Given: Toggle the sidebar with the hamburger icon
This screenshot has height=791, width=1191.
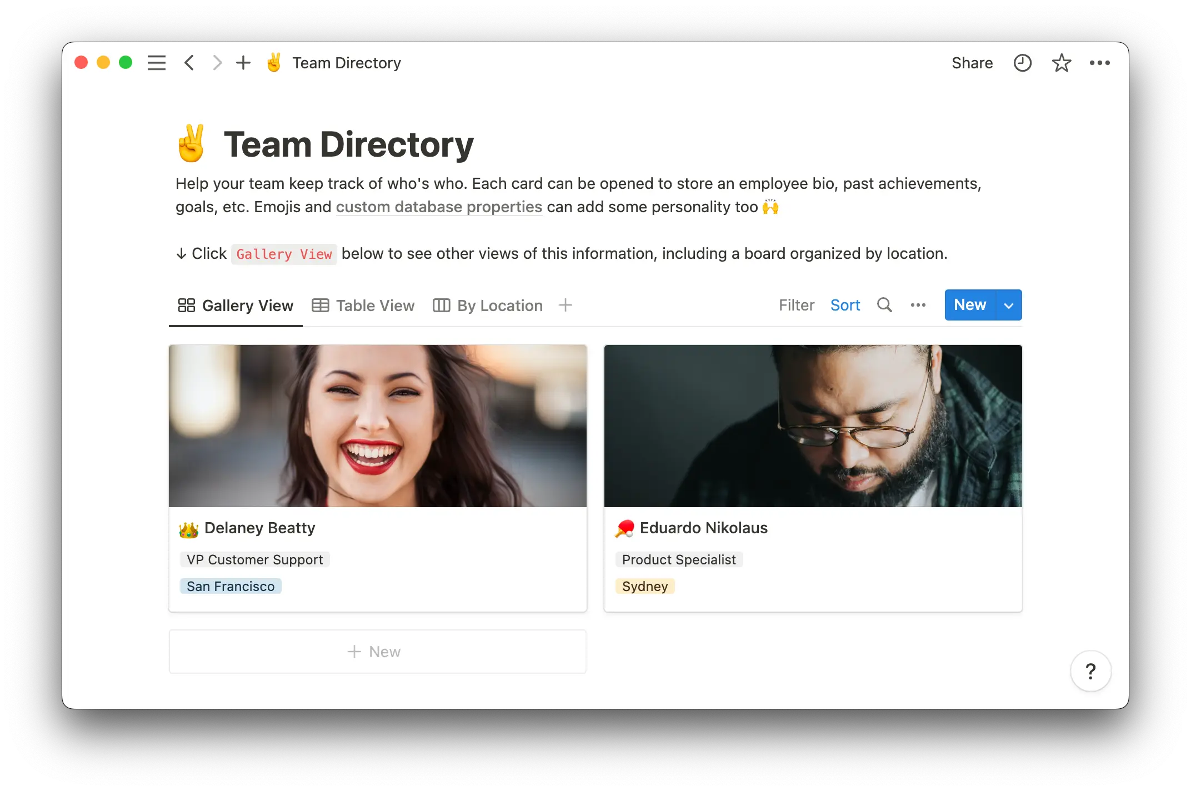Looking at the screenshot, I should [x=157, y=63].
